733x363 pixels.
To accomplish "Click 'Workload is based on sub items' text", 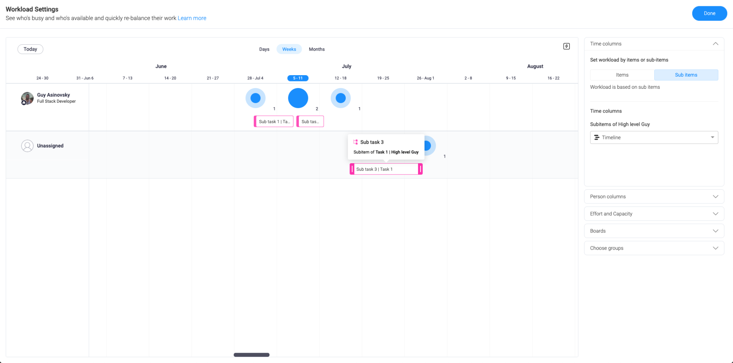I will [625, 87].
